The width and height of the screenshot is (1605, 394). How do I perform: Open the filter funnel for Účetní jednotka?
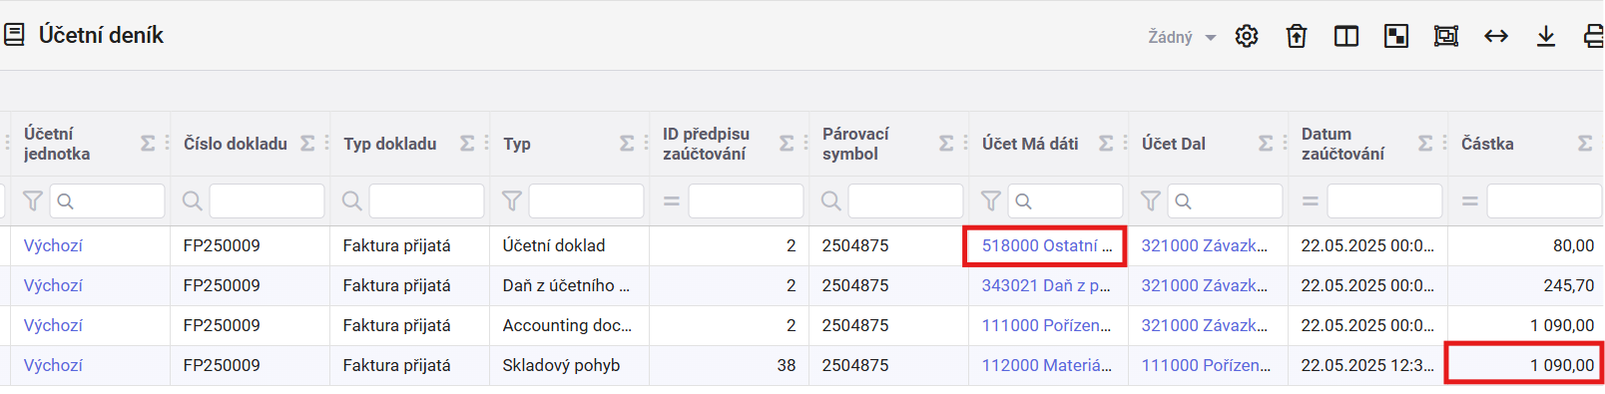tap(33, 201)
